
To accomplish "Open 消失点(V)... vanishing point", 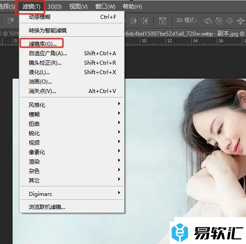I will pos(72,91).
